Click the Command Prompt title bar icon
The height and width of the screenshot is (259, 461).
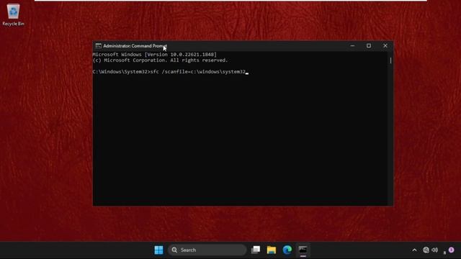coord(98,46)
